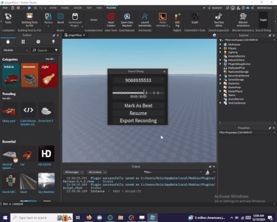Switch to the VIEW ribbon tab
Screen dimensions: 277x222
click(99, 8)
